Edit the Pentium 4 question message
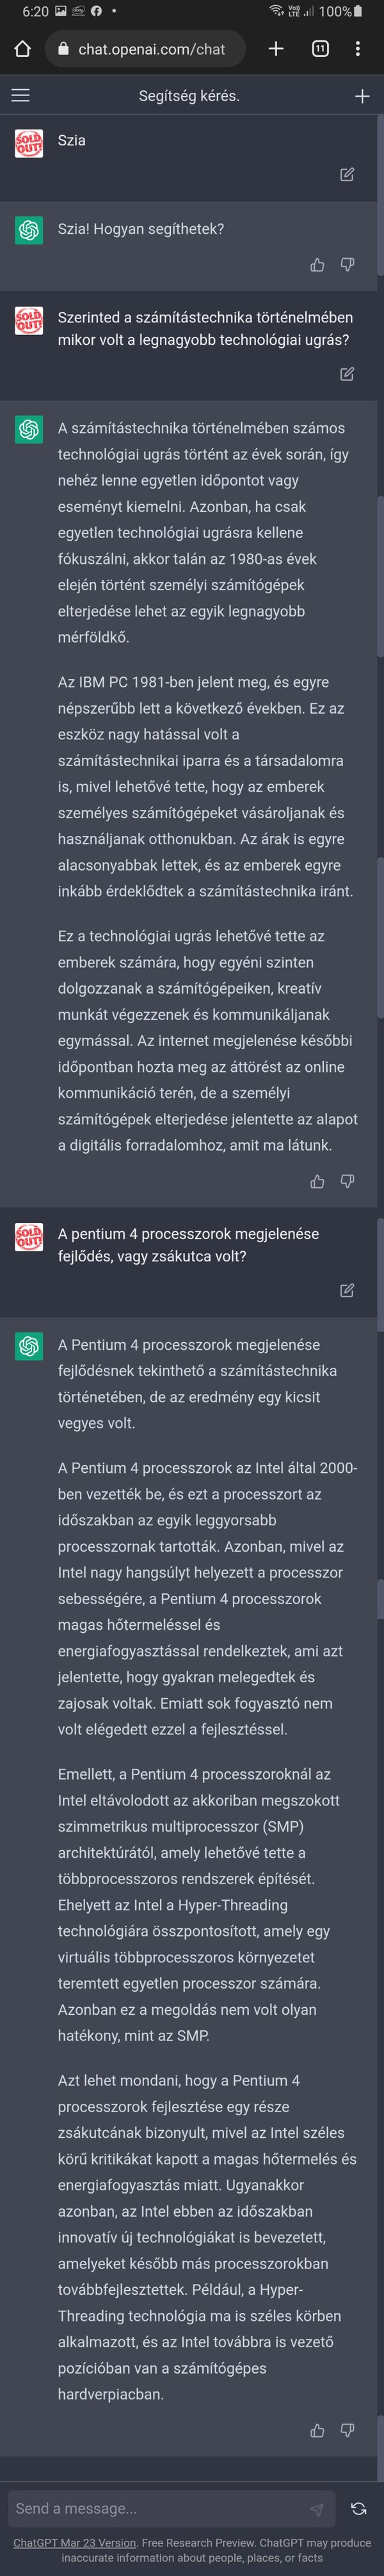This screenshot has width=384, height=2576. pyautogui.click(x=347, y=1290)
